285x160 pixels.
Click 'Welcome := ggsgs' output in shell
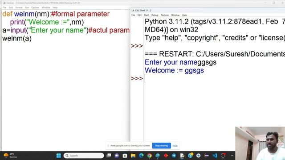click(174, 70)
